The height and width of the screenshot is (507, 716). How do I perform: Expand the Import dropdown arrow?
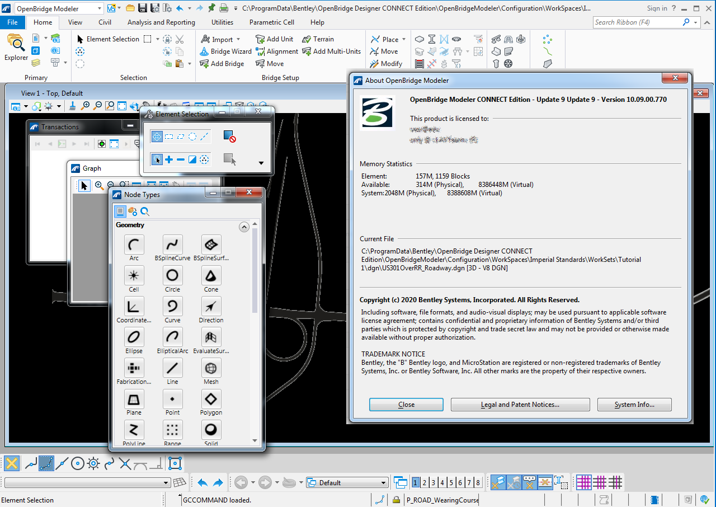click(x=238, y=39)
